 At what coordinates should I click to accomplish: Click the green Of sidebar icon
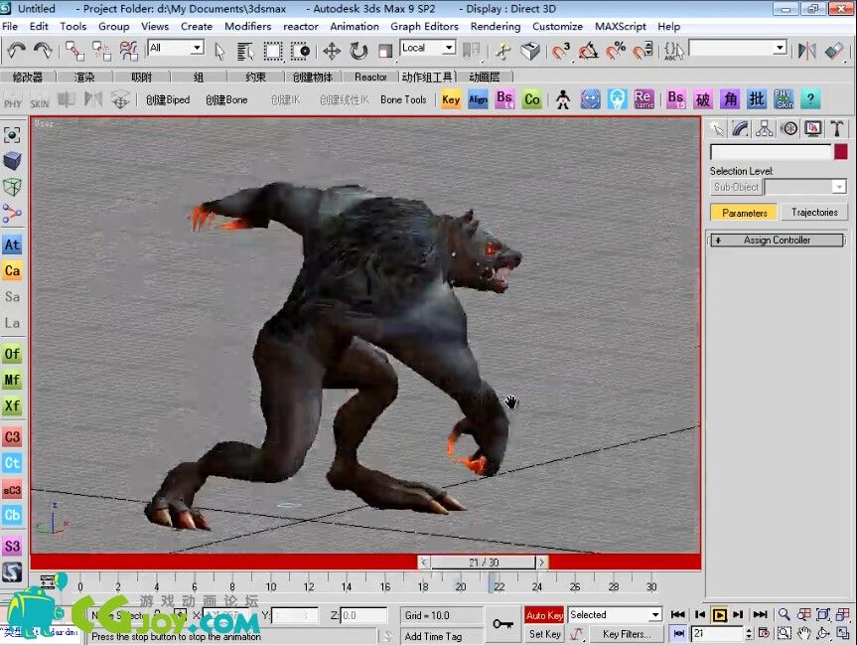tap(12, 354)
